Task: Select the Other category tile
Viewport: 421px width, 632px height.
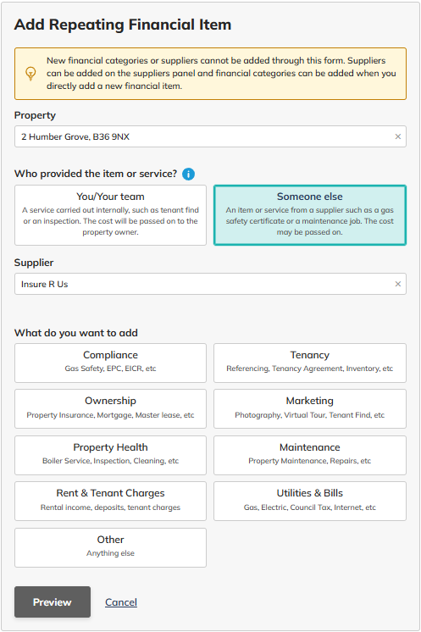Action: coord(110,548)
